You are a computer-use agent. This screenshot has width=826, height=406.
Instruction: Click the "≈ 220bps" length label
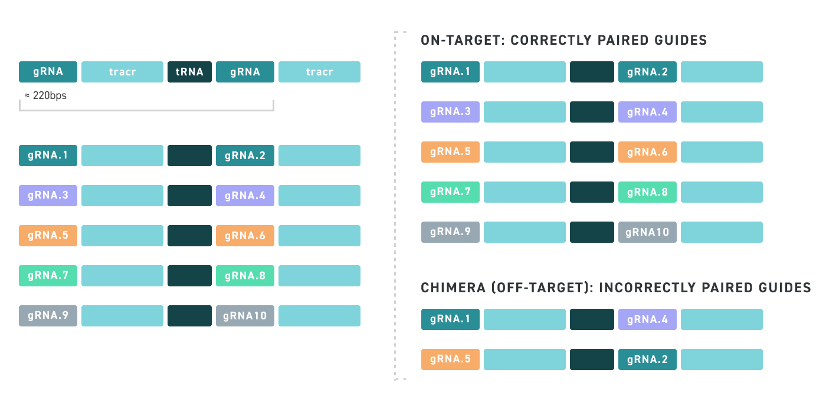coord(45,95)
